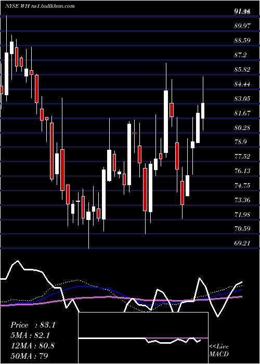Click the 80.28 price axis label
Viewport: 260px width, 364px height.
[242, 127]
